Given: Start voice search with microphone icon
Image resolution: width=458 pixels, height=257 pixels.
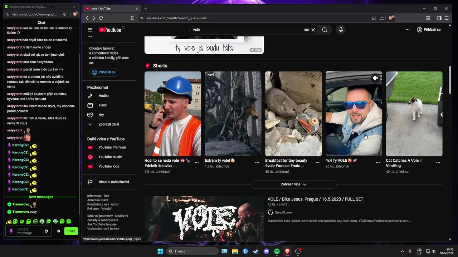Looking at the screenshot, I should pos(341,30).
